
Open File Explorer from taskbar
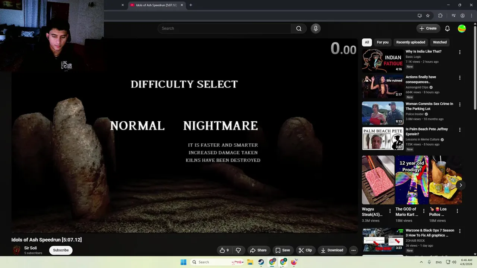coord(250,262)
